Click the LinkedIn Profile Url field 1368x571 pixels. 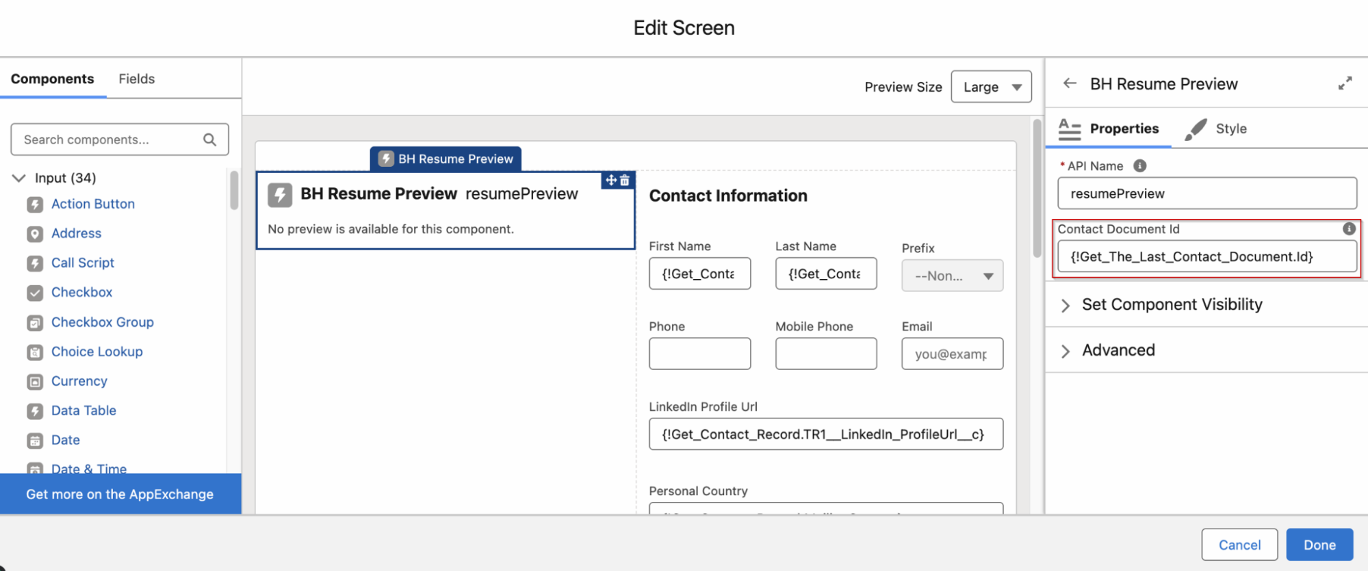coord(825,434)
